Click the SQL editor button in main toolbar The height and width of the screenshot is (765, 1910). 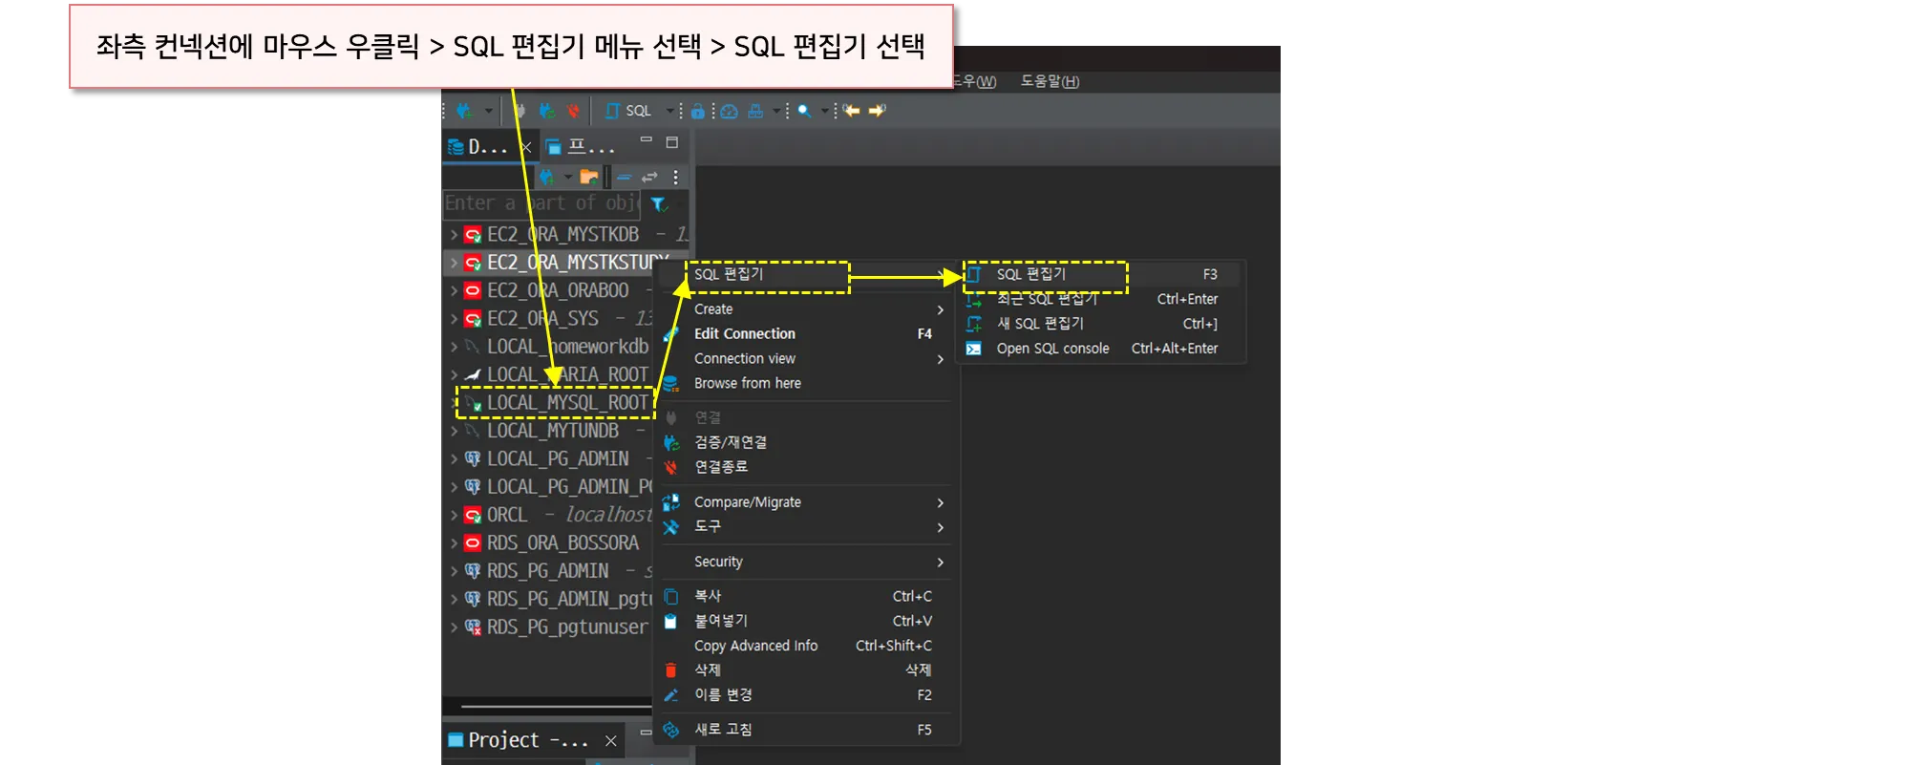tap(628, 111)
